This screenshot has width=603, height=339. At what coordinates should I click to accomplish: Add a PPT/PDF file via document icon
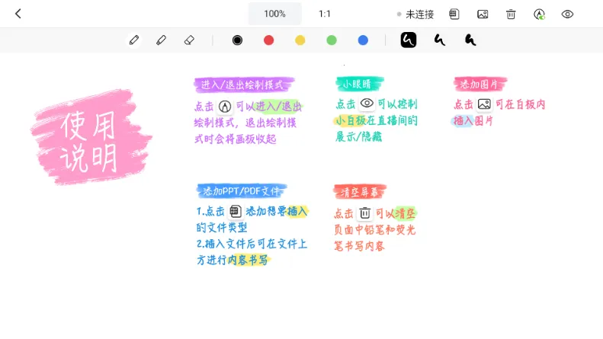pyautogui.click(x=454, y=14)
